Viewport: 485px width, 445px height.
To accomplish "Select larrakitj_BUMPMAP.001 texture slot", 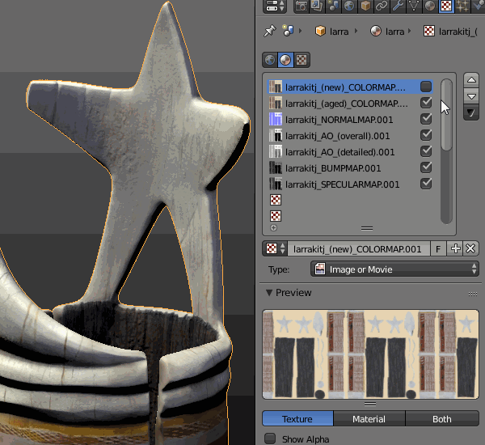I will click(349, 168).
